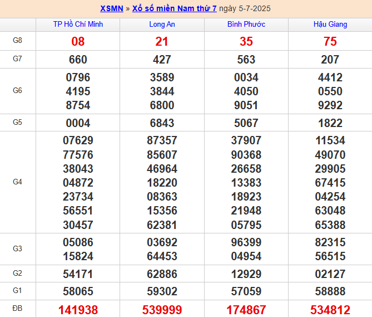
Task: Click the date text ngày 5-7-2025
Action: (245, 8)
